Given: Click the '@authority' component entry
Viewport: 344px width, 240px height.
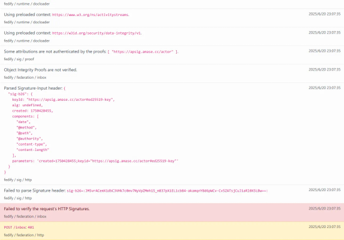Looking at the screenshot, I should click(x=29, y=139).
